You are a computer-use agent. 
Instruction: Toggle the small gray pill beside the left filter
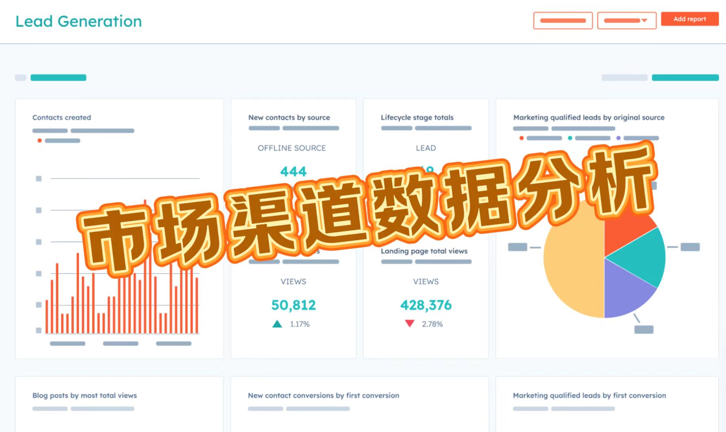tap(21, 77)
